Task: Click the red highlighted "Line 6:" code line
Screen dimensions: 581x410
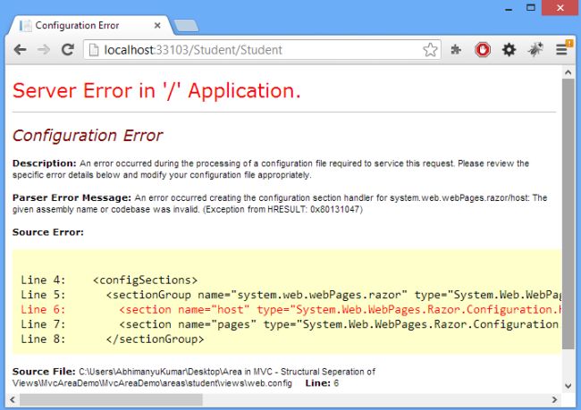Action: [290, 310]
